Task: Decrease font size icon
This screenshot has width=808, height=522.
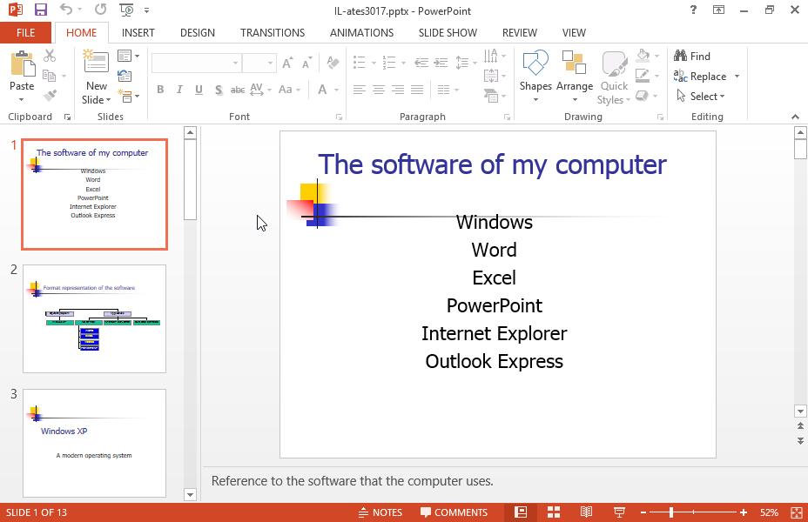Action: (307, 63)
